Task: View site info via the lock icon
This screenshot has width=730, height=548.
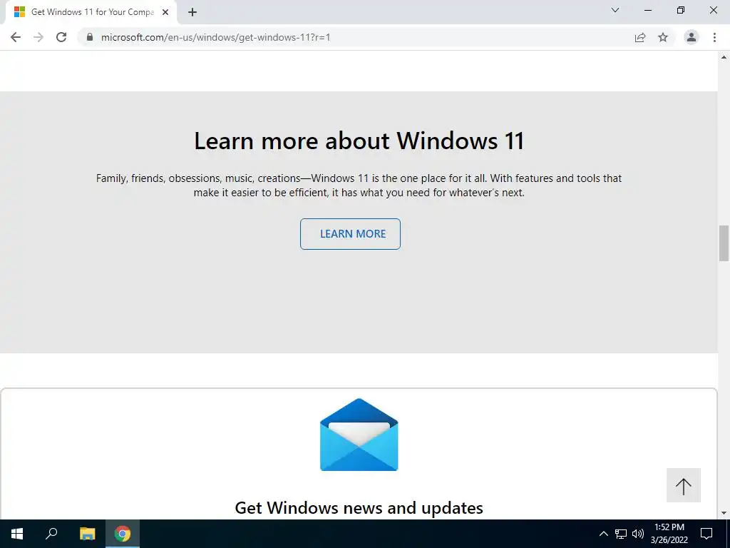Action: click(90, 37)
